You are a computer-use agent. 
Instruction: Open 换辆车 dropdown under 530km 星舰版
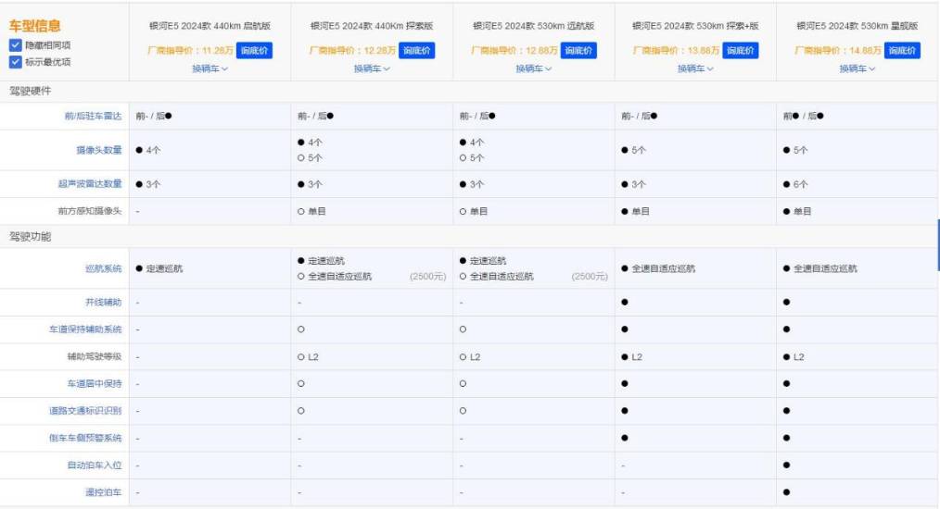pyautogui.click(x=857, y=68)
